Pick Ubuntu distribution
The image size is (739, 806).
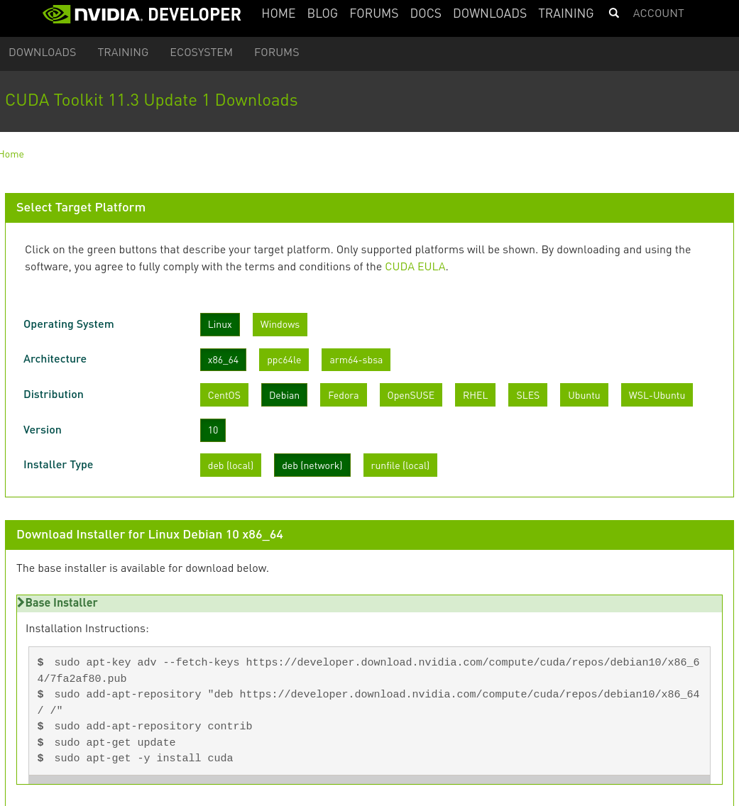tap(584, 394)
